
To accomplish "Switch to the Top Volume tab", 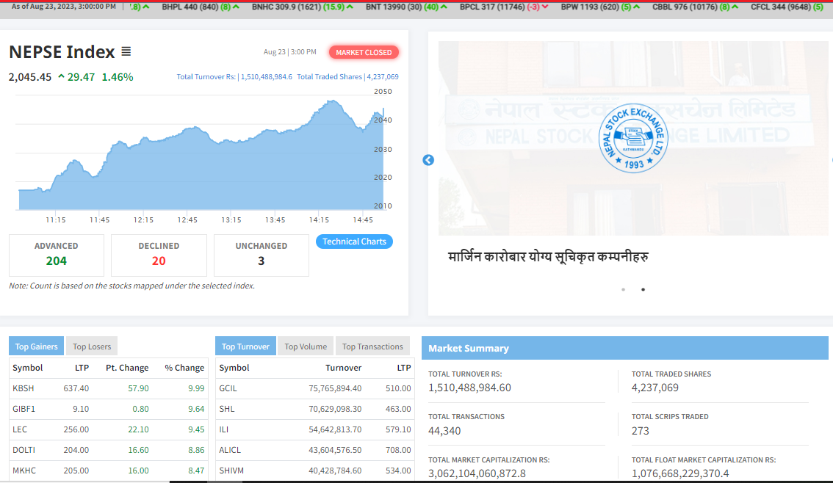I will coord(306,346).
